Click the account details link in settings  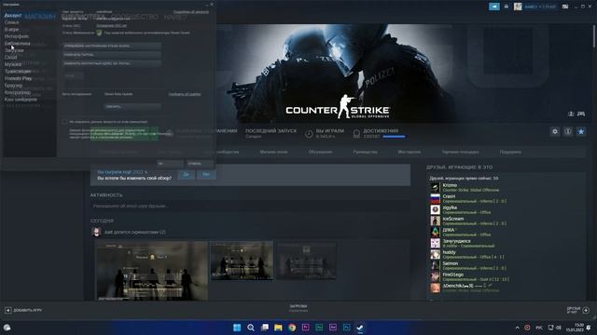pyautogui.click(x=190, y=12)
